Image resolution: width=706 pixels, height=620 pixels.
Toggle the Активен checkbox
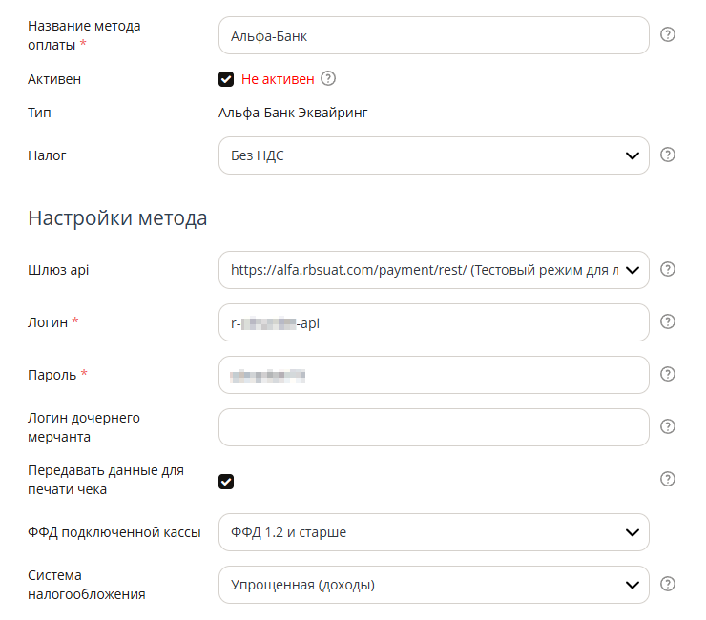click(x=226, y=79)
